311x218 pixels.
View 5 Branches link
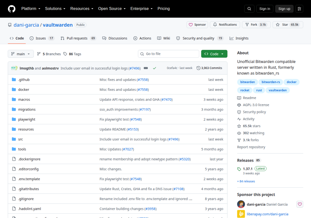(49, 54)
